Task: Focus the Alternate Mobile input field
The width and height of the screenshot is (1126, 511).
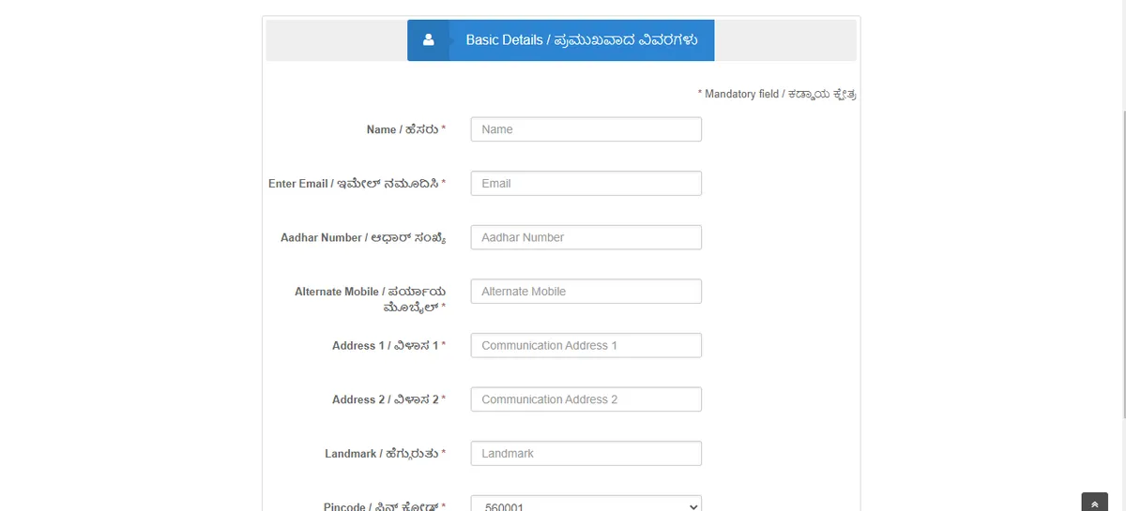Action: click(586, 292)
